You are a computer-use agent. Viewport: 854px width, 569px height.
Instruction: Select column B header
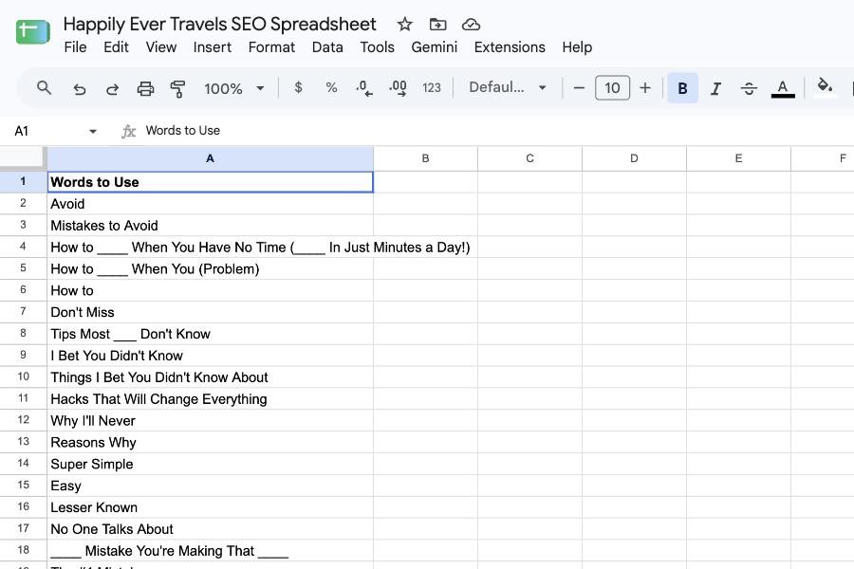[x=425, y=158]
